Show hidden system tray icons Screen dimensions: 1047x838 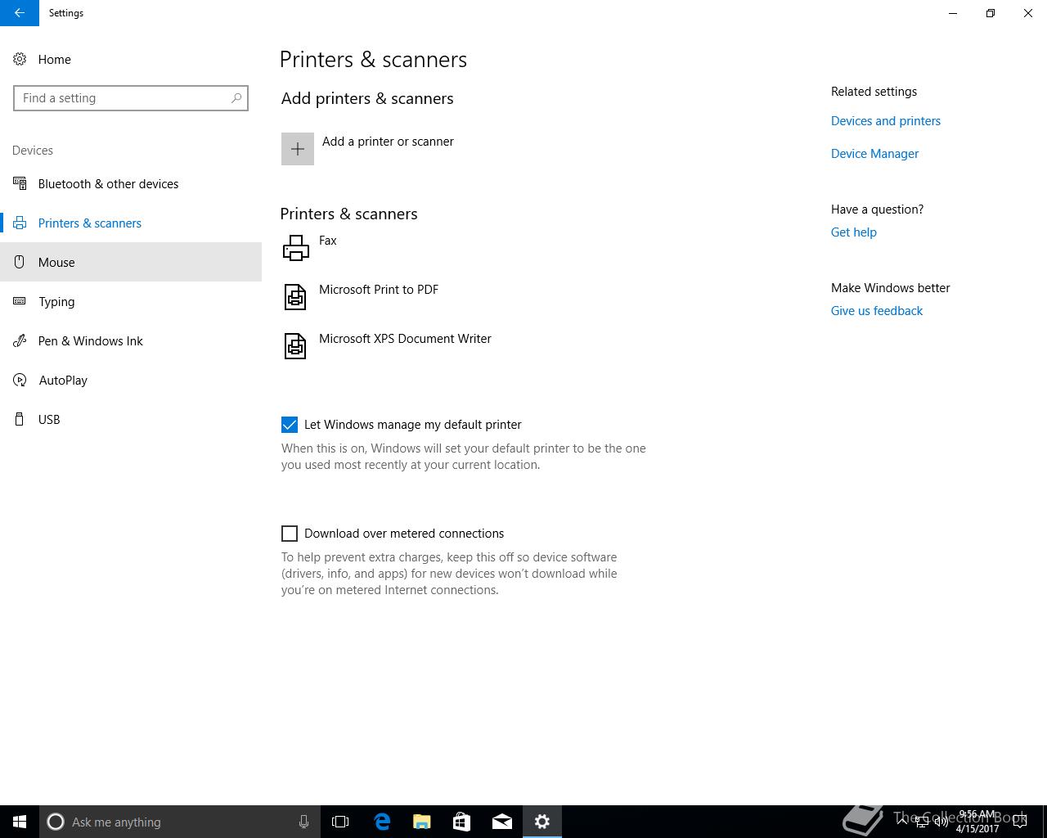pyautogui.click(x=902, y=822)
